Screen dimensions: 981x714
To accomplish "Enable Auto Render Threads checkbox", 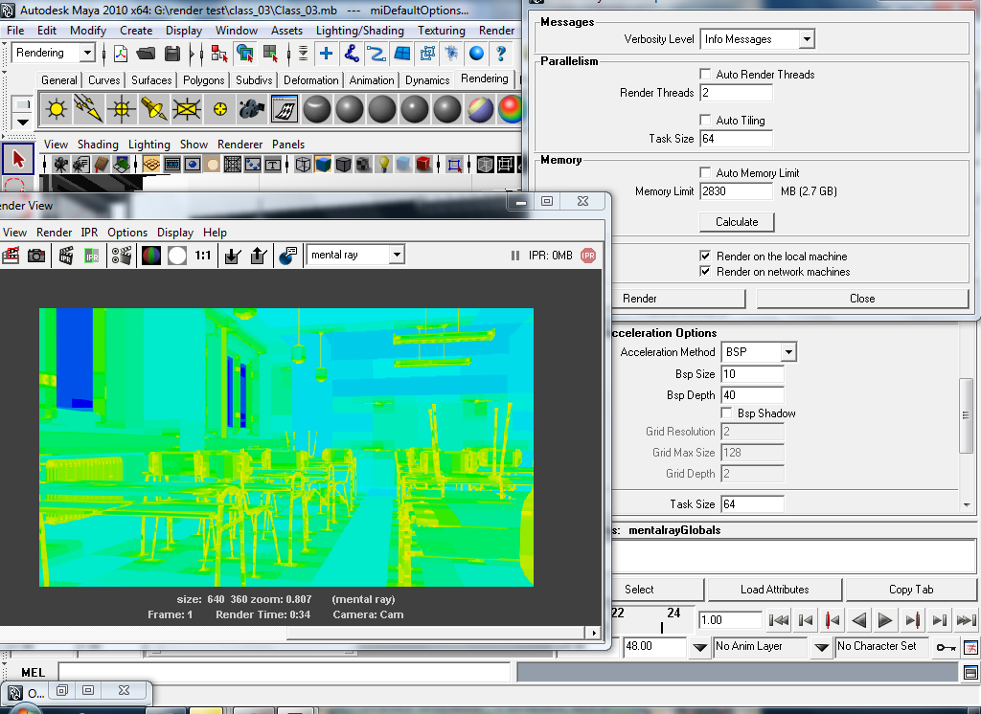I will [705, 74].
